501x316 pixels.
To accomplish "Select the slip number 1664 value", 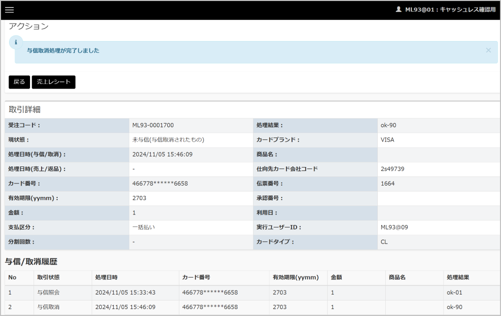I will pos(387,183).
